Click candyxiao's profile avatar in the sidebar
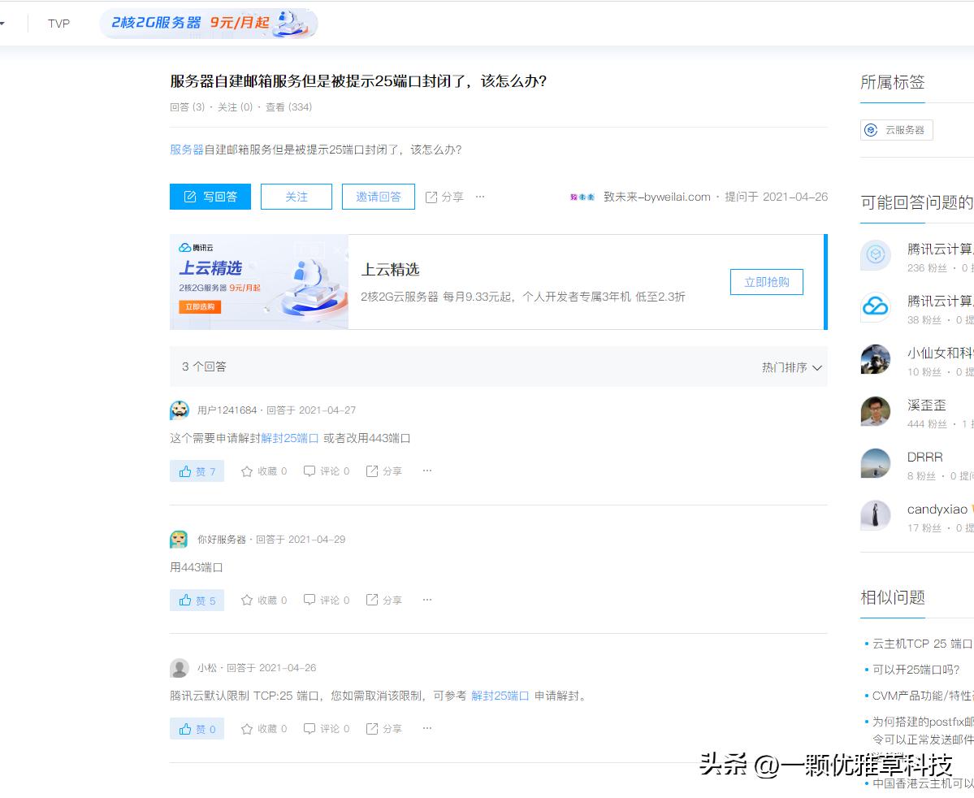The image size is (974, 798). click(x=875, y=516)
